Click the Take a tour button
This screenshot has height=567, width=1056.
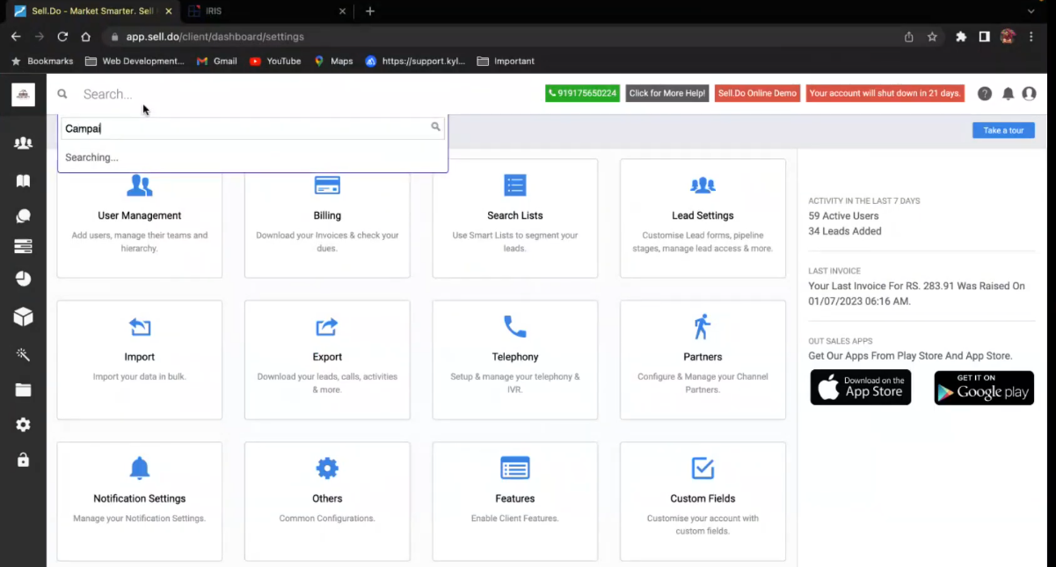pyautogui.click(x=1003, y=130)
